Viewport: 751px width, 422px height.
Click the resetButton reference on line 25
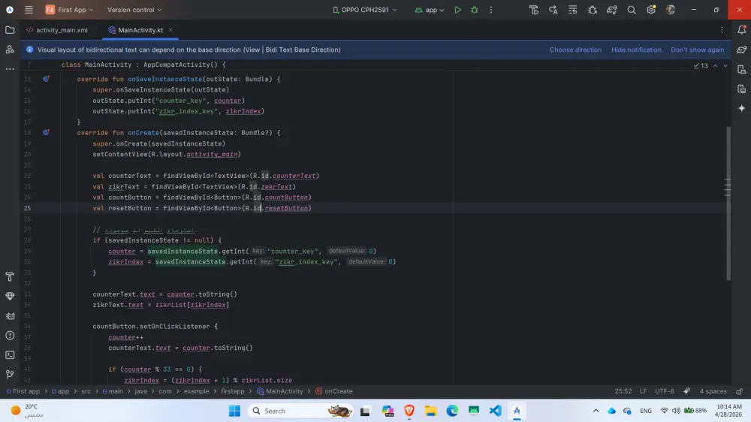(x=286, y=208)
